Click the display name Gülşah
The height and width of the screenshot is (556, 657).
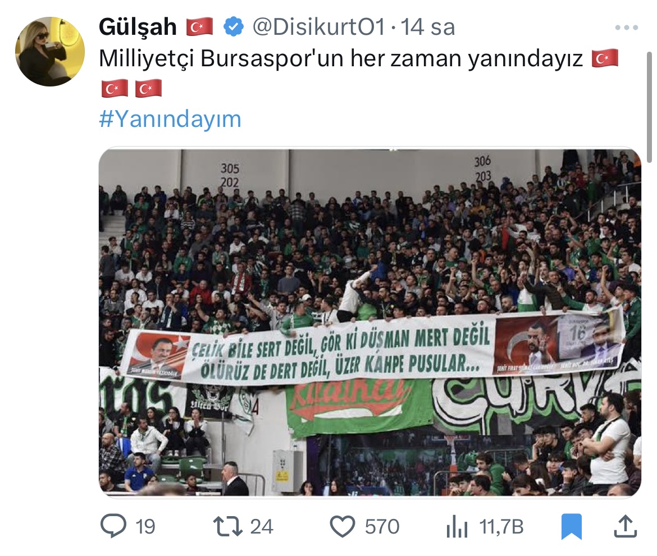[x=138, y=27]
